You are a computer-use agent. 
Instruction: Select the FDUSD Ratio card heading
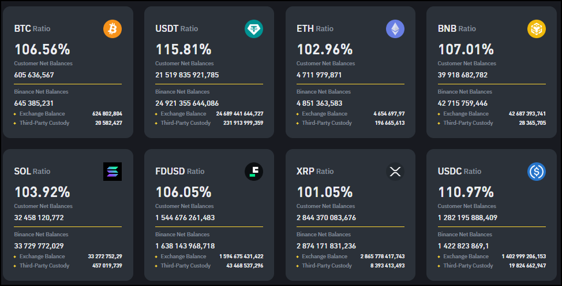point(179,171)
